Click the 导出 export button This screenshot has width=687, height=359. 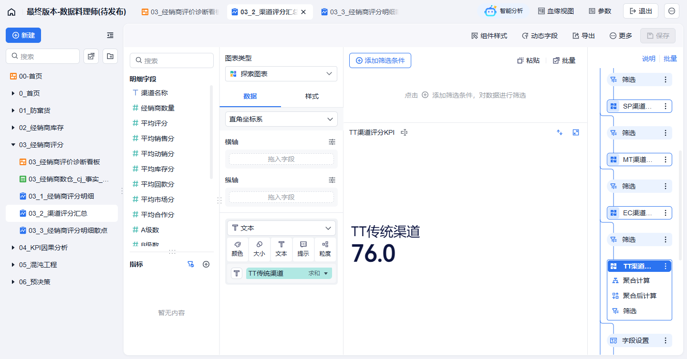(x=583, y=36)
